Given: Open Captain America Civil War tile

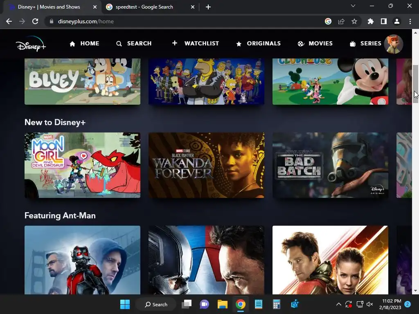Looking at the screenshot, I should [x=206, y=260].
